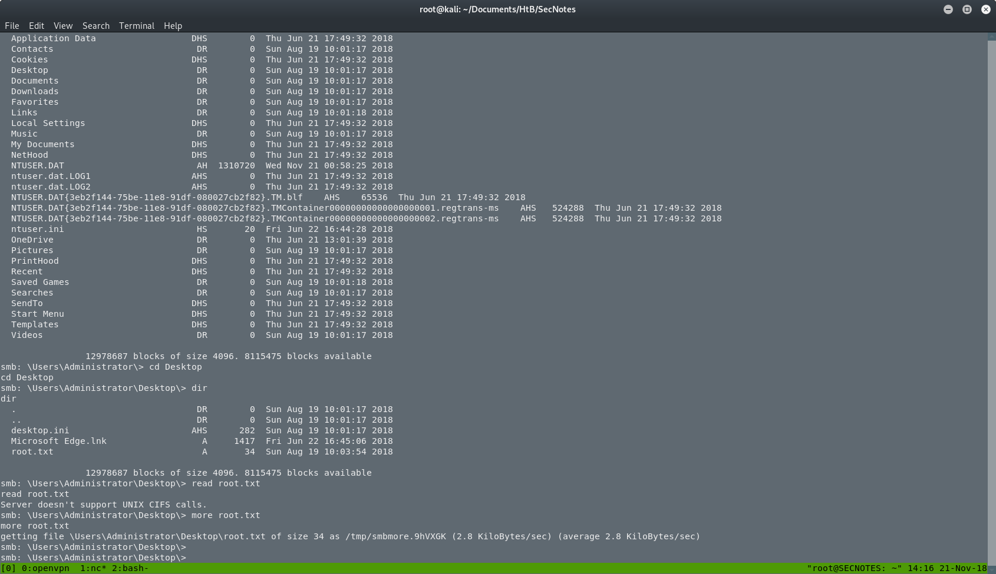This screenshot has height=574, width=996.
Task: Restore the terminal window size
Action: pos(967,9)
